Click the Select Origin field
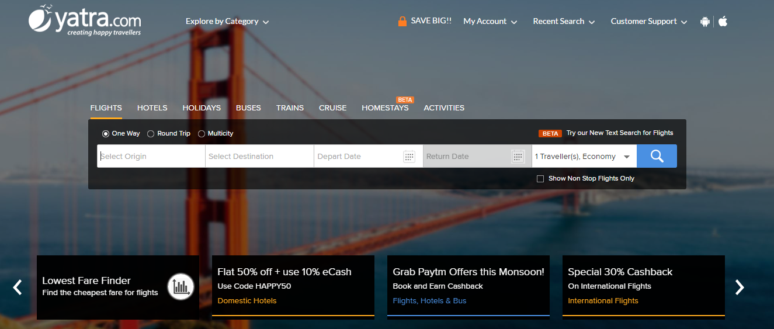 pyautogui.click(x=151, y=156)
